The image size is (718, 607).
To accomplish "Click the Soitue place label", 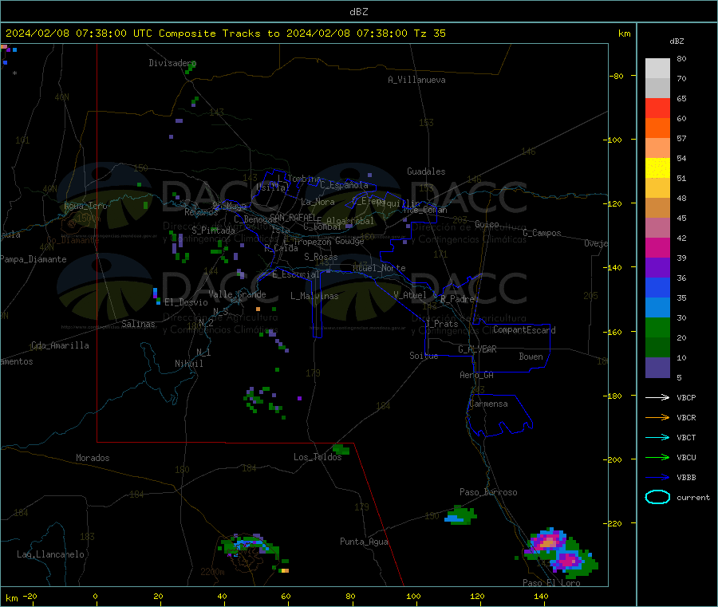I will 424,356.
